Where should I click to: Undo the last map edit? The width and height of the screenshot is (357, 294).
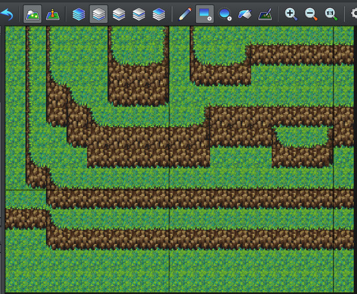[7, 14]
